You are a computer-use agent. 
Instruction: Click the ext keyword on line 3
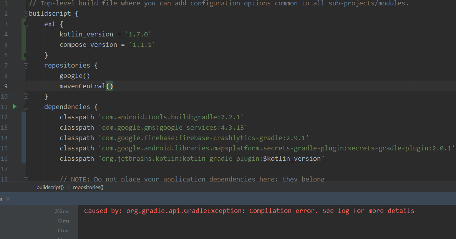[50, 24]
